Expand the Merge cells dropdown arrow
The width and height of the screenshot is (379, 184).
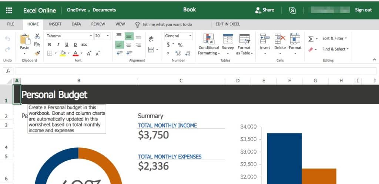point(157,50)
